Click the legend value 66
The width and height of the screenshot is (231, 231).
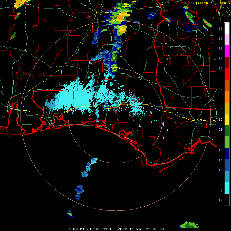click(220, 28)
